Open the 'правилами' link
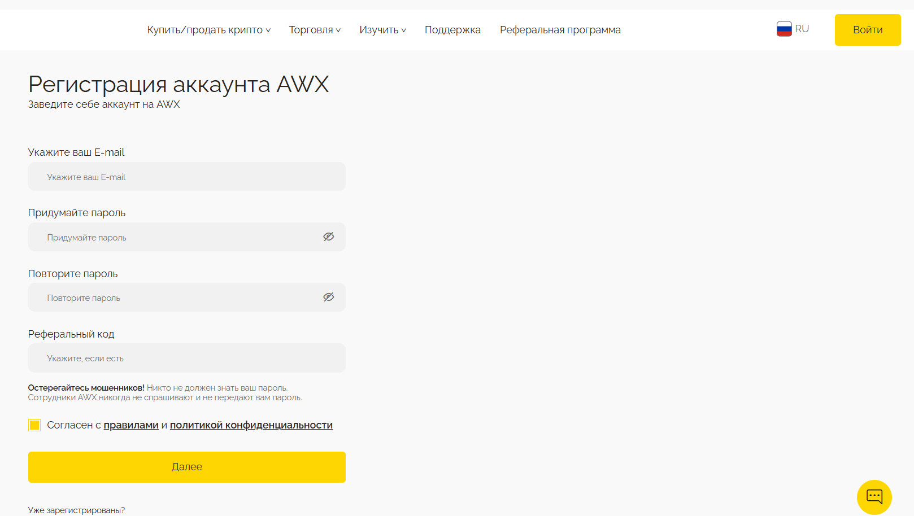The height and width of the screenshot is (516, 914). [131, 425]
